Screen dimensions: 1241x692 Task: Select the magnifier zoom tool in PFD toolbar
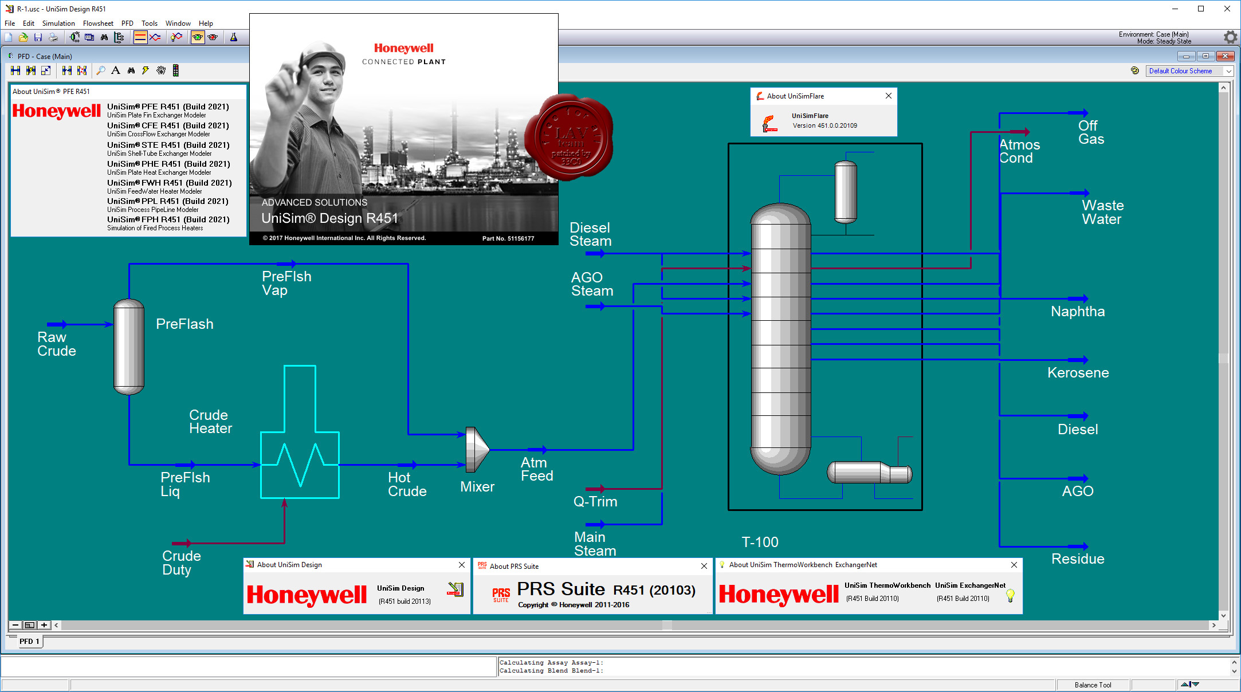(101, 70)
